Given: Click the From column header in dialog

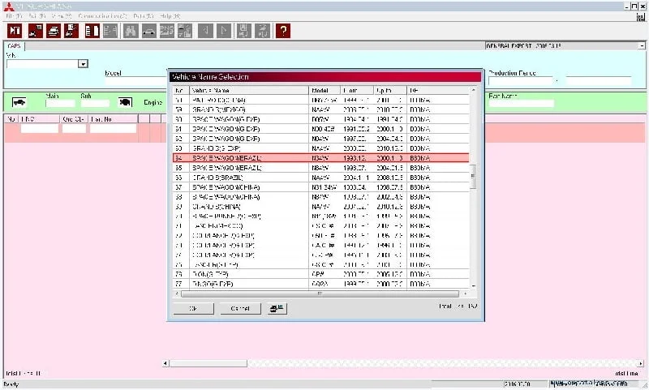Looking at the screenshot, I should 357,90.
